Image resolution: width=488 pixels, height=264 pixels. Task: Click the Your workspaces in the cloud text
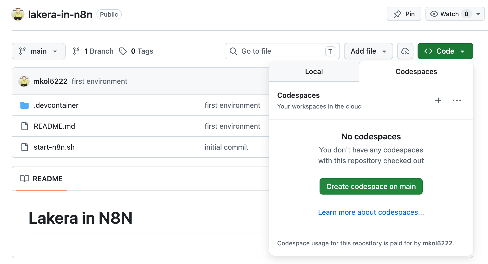pyautogui.click(x=319, y=106)
